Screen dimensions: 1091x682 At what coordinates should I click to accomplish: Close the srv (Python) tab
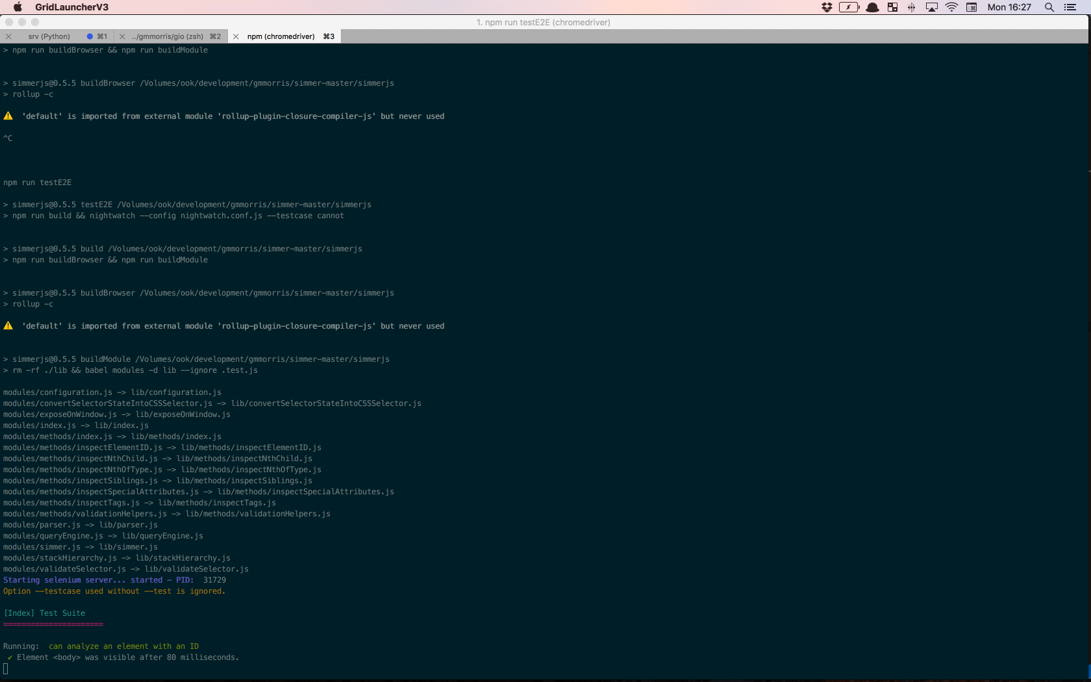coord(8,36)
